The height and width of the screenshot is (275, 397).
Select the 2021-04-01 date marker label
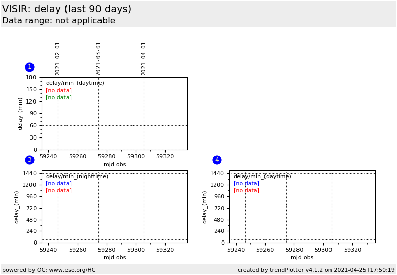coord(144,58)
